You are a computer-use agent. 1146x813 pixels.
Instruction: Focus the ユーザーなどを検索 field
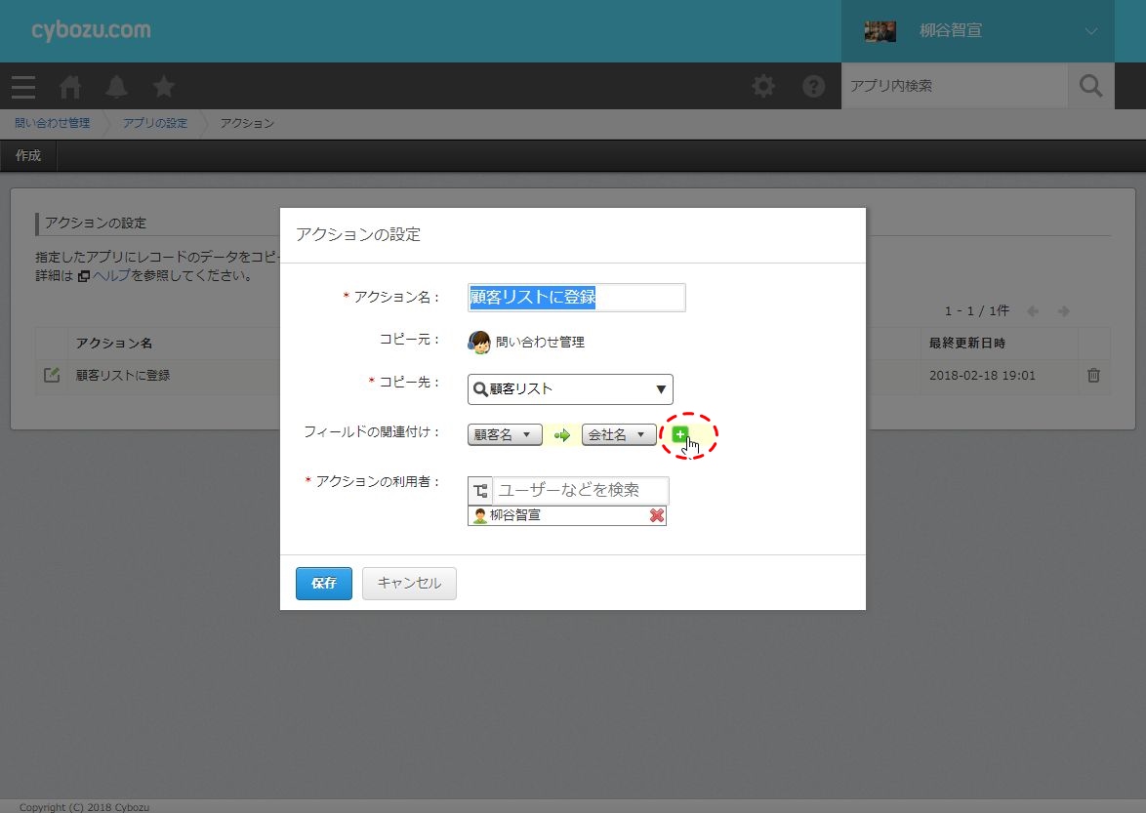coord(580,490)
